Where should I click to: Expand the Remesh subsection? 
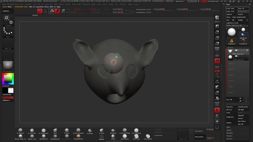click(229, 133)
